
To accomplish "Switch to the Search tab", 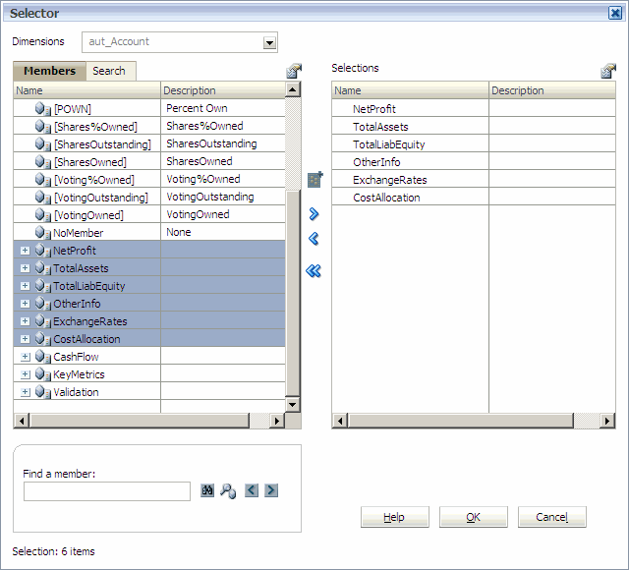I will (x=111, y=71).
